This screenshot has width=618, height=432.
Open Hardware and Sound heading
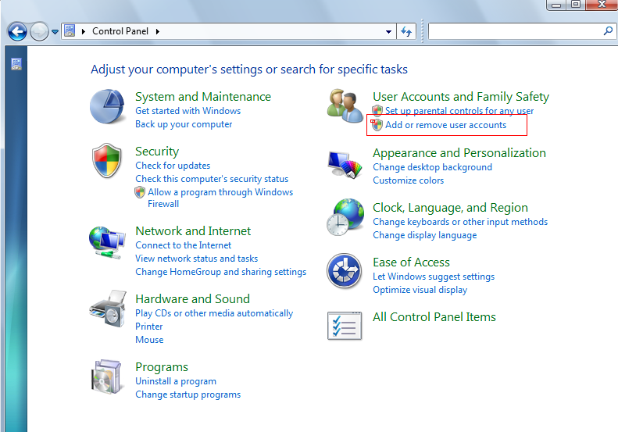point(192,298)
